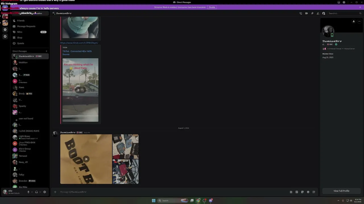The height and width of the screenshot is (204, 364).
Task: Open the Brody direct message
Action: (30, 93)
